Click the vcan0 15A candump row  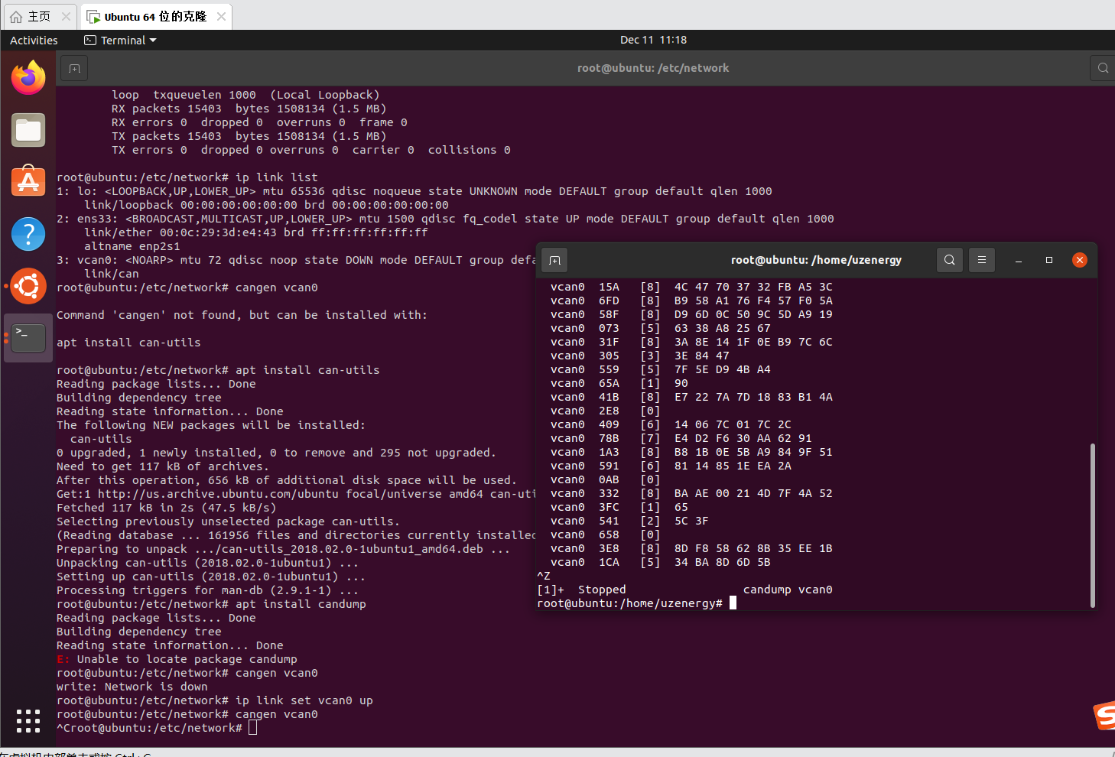click(691, 287)
